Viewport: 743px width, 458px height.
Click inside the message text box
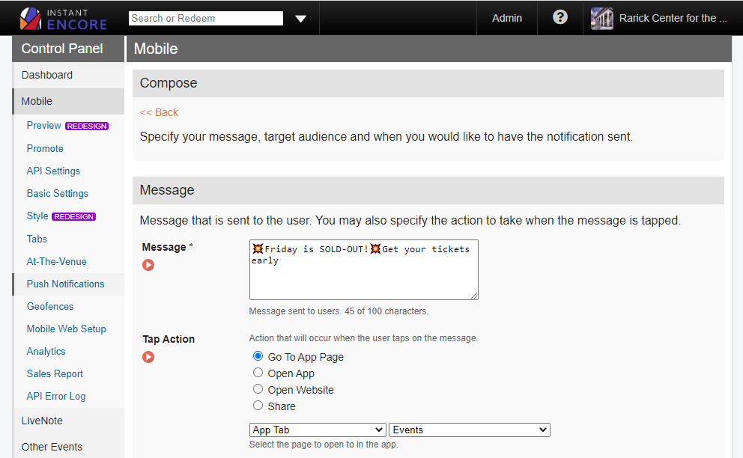(363, 269)
